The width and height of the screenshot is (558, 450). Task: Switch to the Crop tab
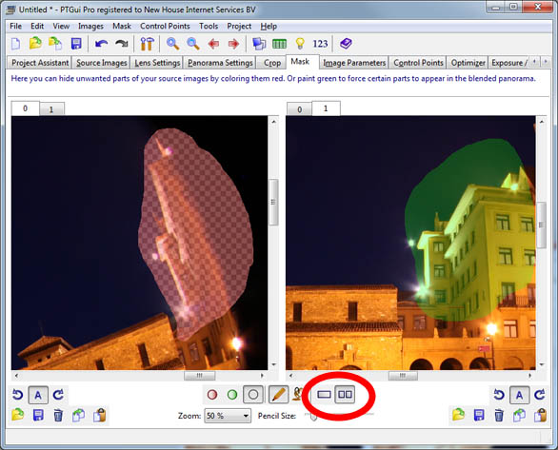pos(272,63)
